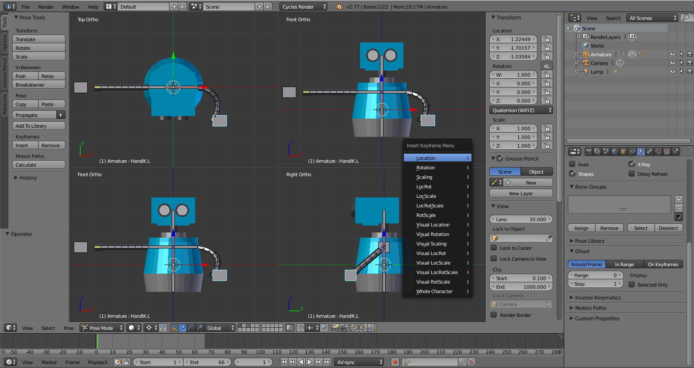Click the record auto-keyframe button
The height and width of the screenshot is (368, 694).
point(395,362)
